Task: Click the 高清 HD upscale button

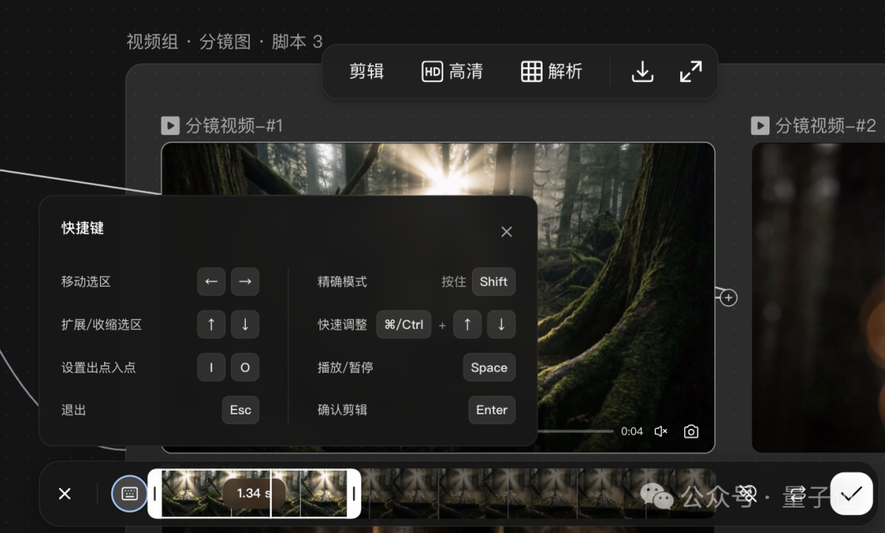Action: pyautogui.click(x=452, y=72)
